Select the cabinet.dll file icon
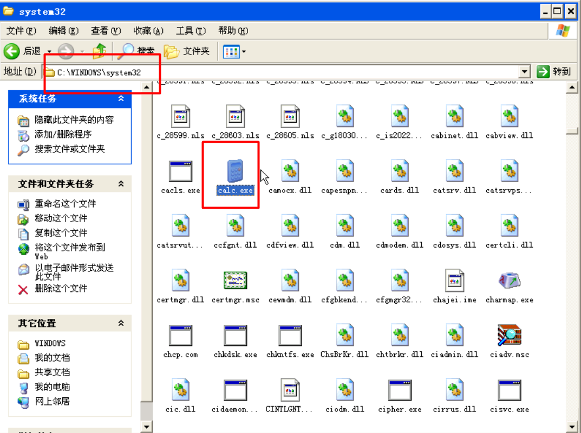 tap(455, 116)
